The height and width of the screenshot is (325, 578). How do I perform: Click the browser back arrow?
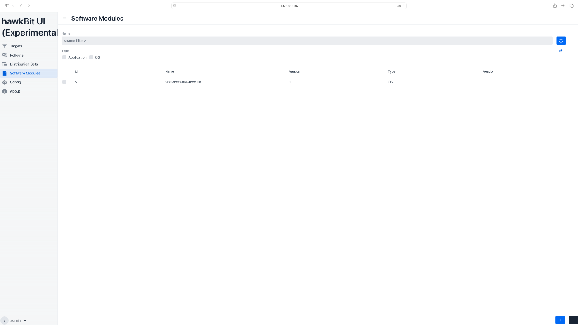(21, 6)
